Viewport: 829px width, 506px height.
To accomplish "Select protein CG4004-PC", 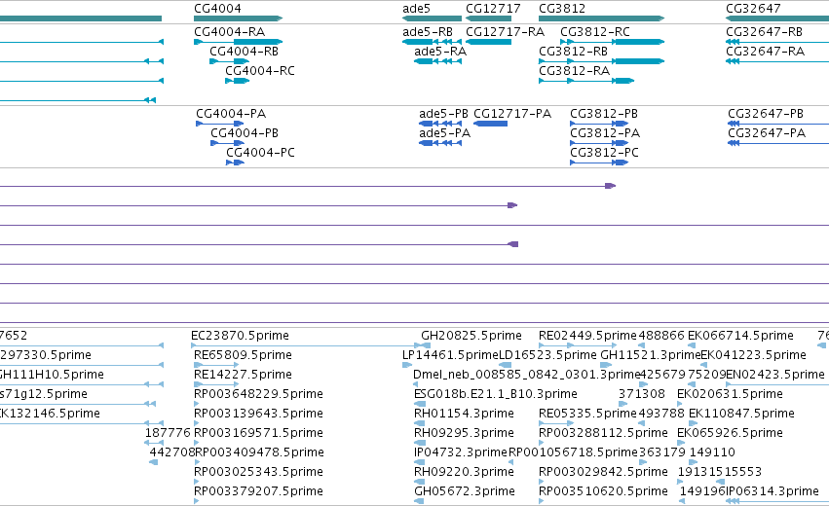I will 260,153.
